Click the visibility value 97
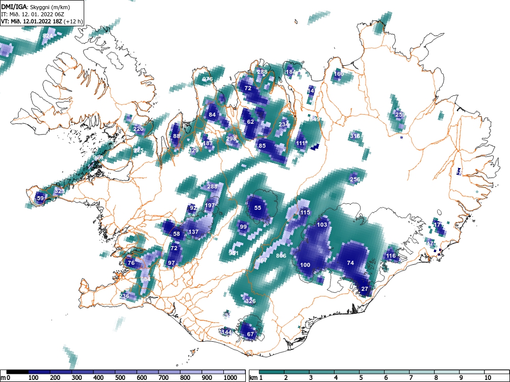This screenshot has width=510, height=382. tap(171, 263)
